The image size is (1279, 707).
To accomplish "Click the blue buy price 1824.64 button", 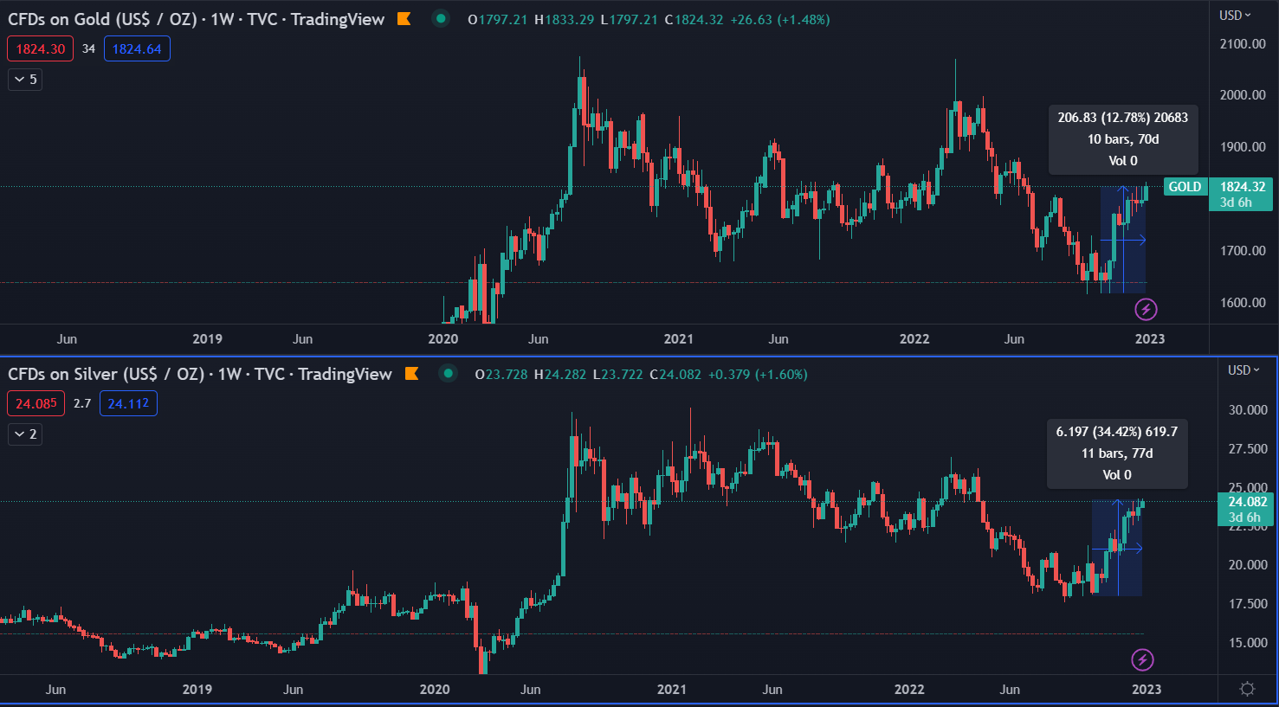I will (x=137, y=48).
